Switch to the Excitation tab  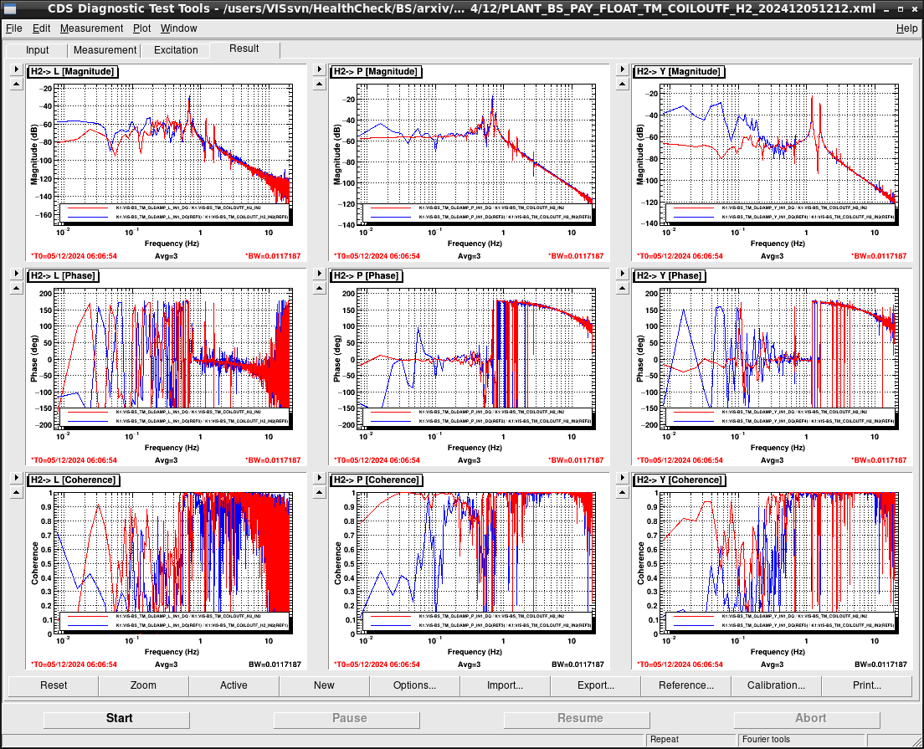coord(176,50)
